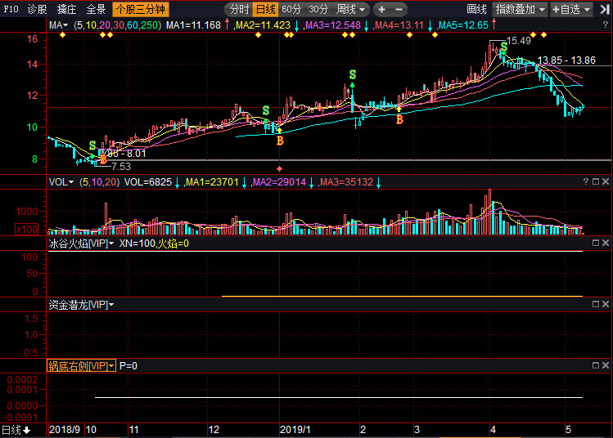The height and width of the screenshot is (438, 613).
Task: Click the zoom in plus button
Action: click(381, 9)
